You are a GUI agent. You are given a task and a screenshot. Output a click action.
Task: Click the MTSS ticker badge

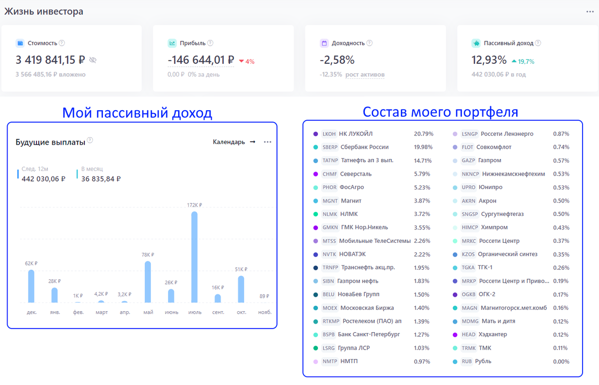tap(329, 241)
